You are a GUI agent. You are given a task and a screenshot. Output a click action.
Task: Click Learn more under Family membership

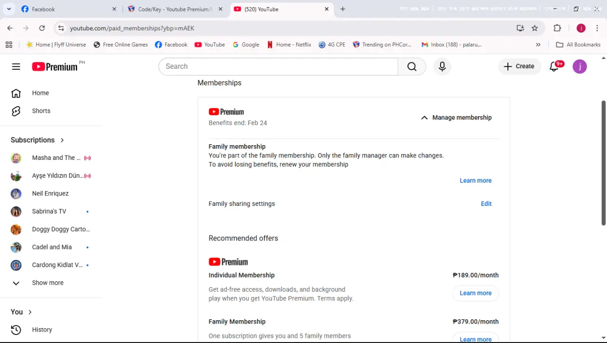pyautogui.click(x=476, y=181)
